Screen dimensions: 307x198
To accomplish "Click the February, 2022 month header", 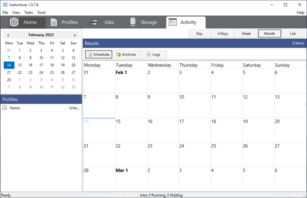I will pos(41,35).
